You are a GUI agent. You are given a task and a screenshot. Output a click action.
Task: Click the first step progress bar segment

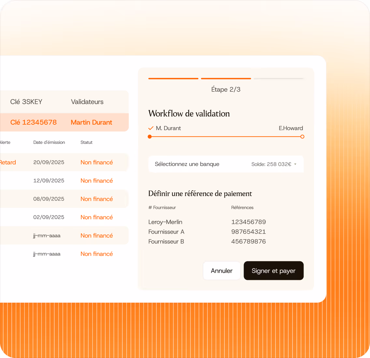173,78
